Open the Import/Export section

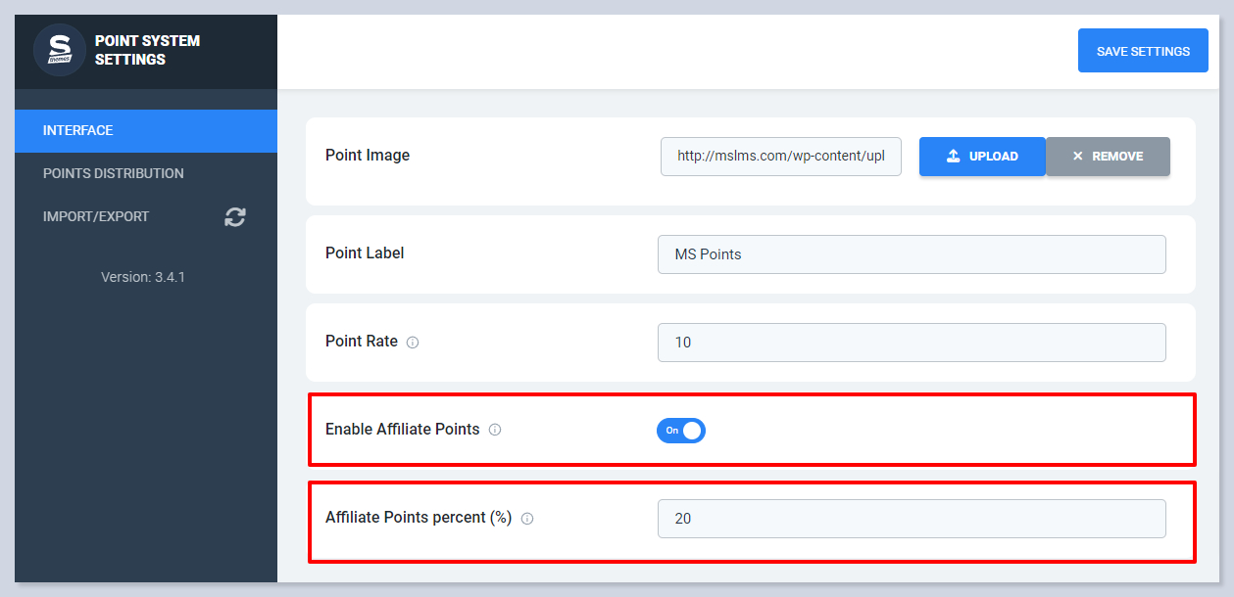tap(96, 216)
